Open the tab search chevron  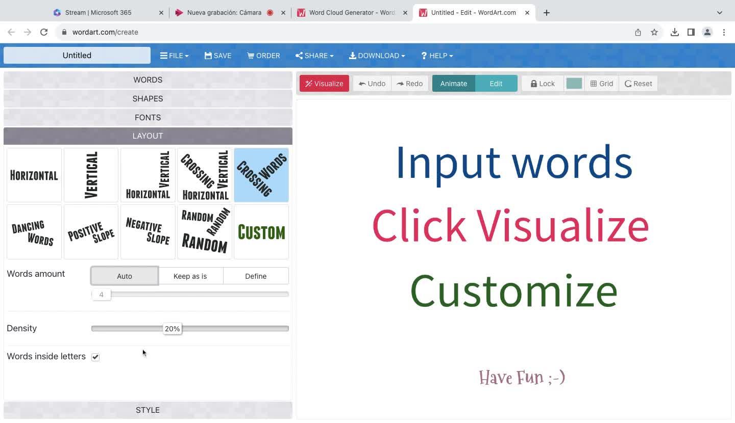(720, 13)
